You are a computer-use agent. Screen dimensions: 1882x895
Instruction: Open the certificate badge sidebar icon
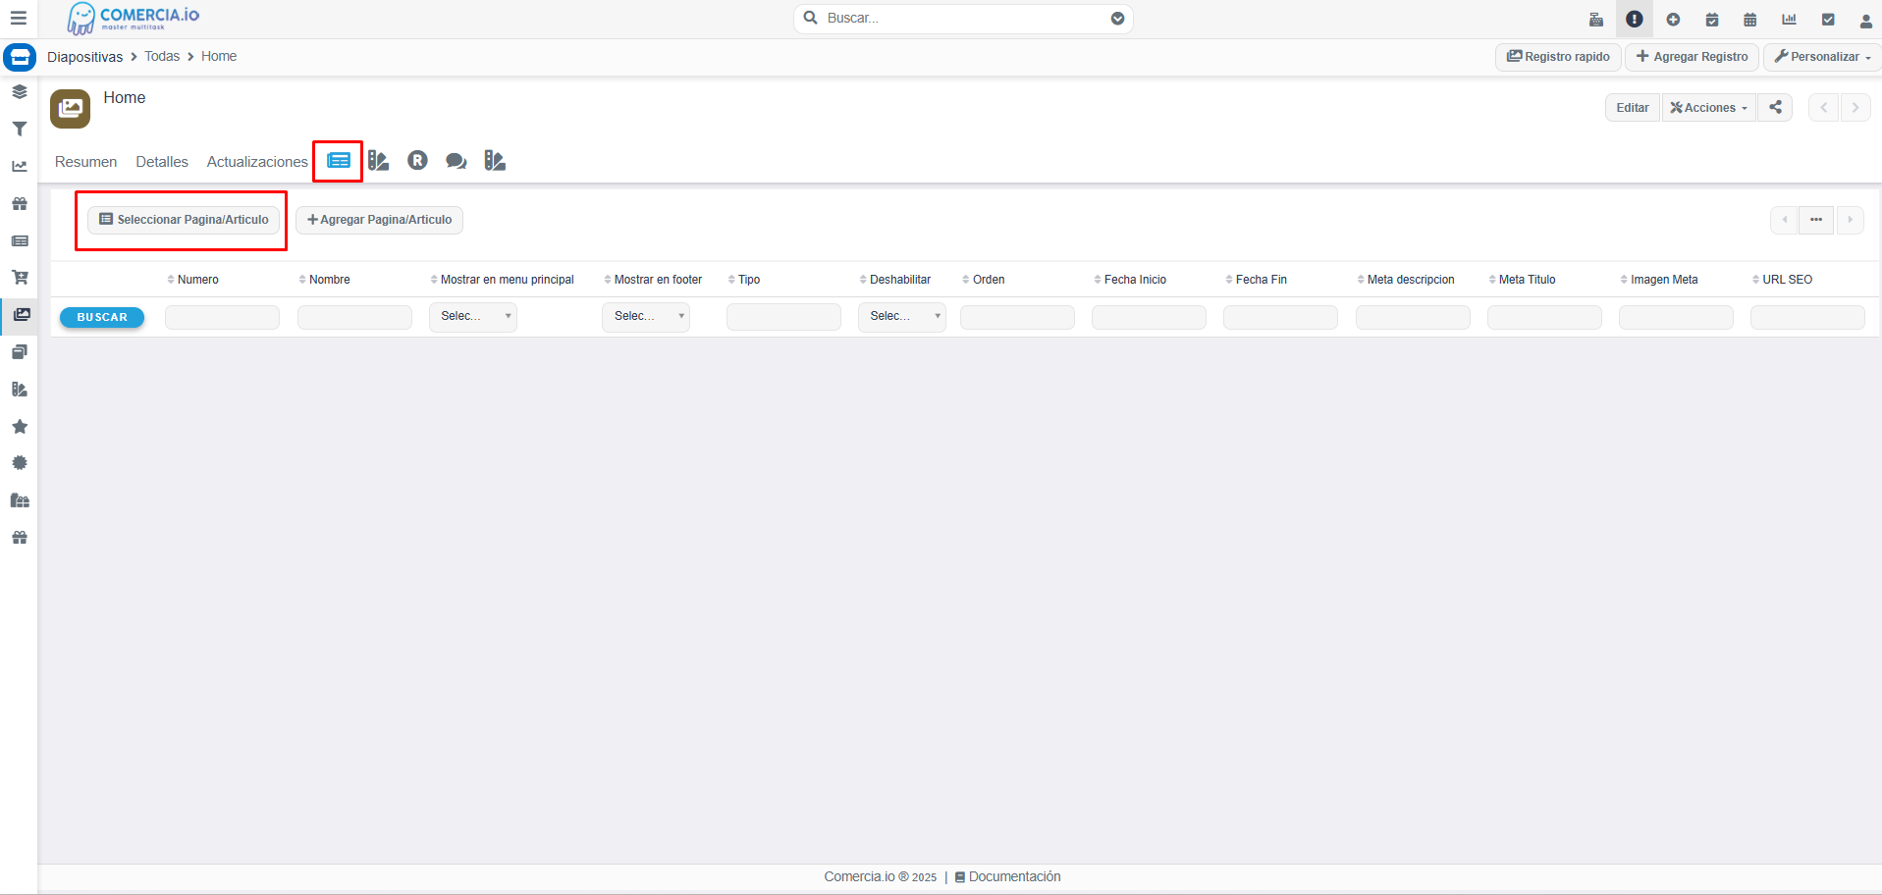tap(20, 463)
